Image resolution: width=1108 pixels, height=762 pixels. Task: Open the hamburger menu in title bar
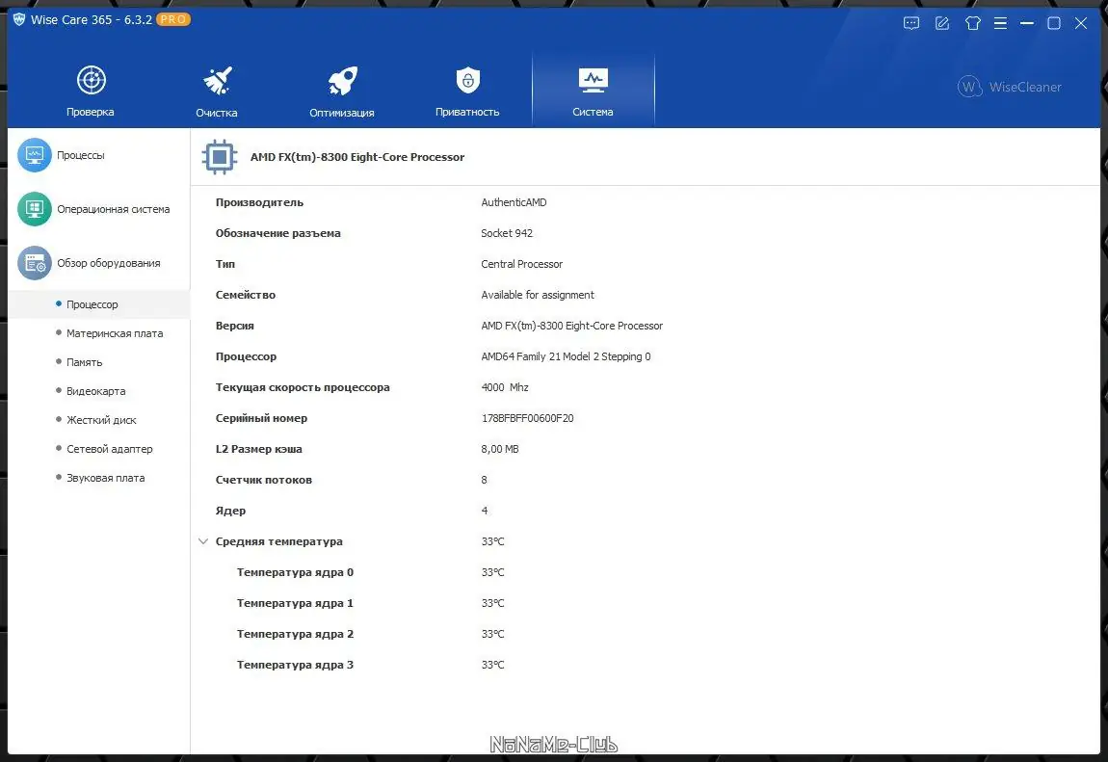point(1001,23)
